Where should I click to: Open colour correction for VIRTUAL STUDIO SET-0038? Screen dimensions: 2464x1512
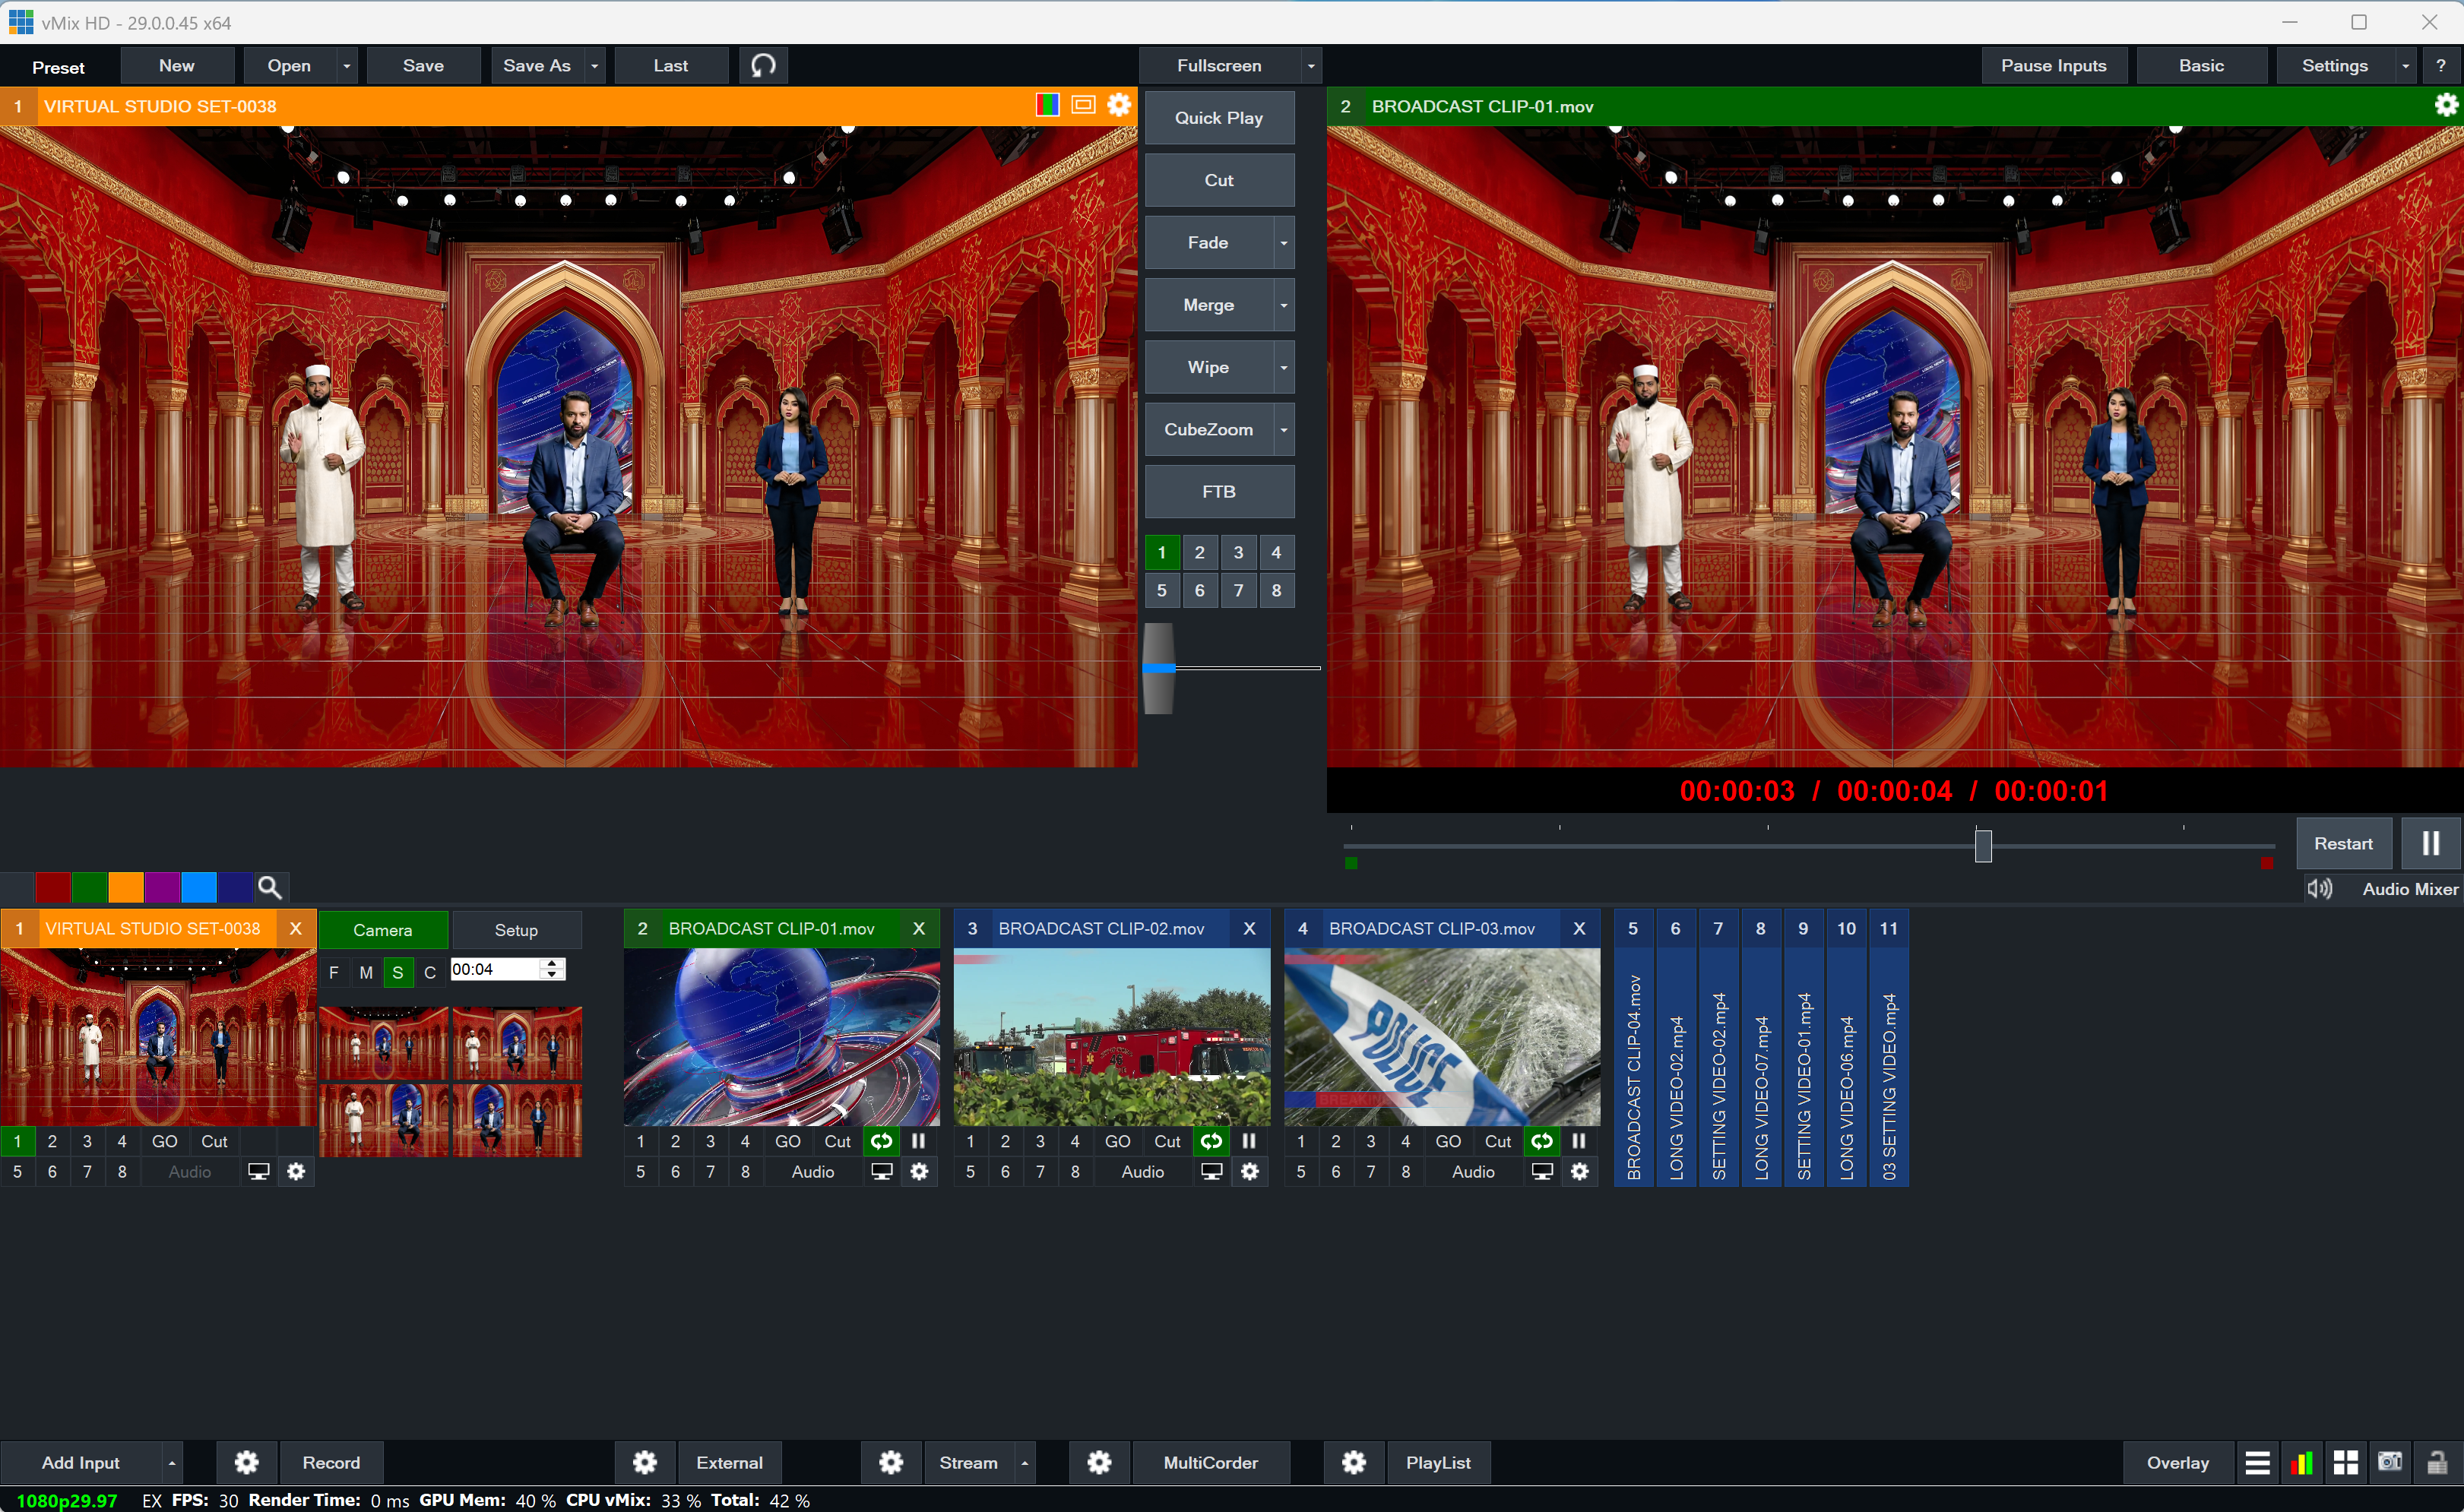pyautogui.click(x=1047, y=106)
